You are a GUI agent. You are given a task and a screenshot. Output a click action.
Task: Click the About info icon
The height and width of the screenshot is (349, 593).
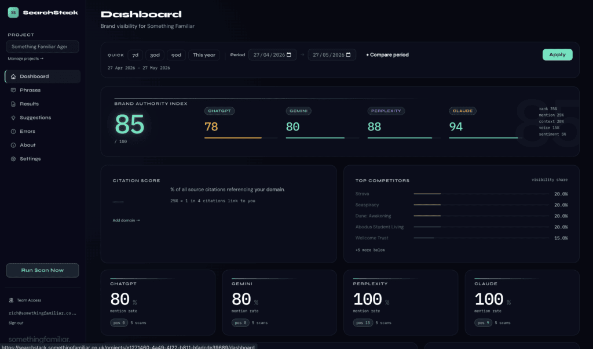(13, 145)
